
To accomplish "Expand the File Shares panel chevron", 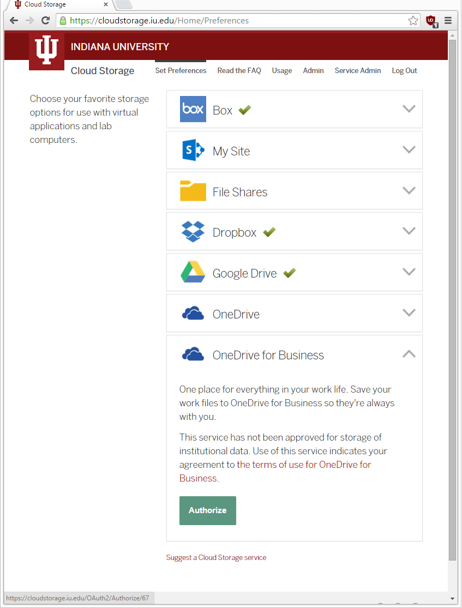I will 409,190.
